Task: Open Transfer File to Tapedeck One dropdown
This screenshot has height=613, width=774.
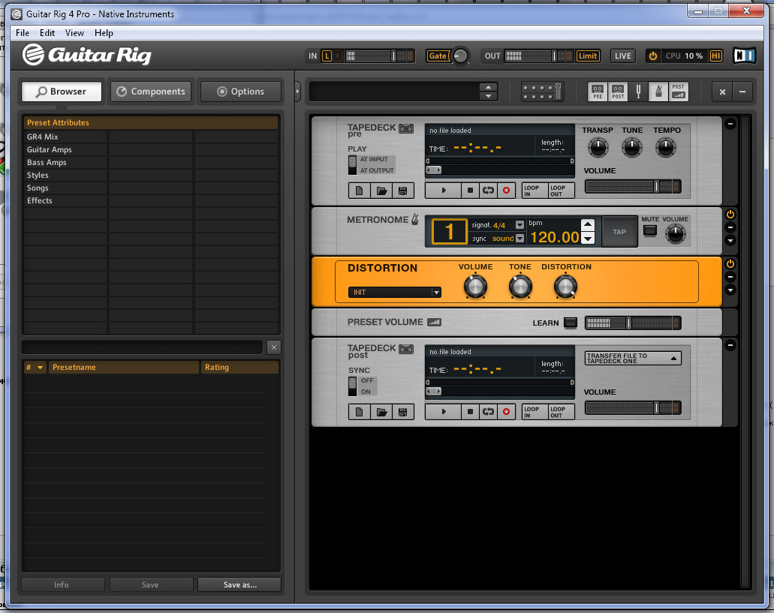Action: (633, 358)
